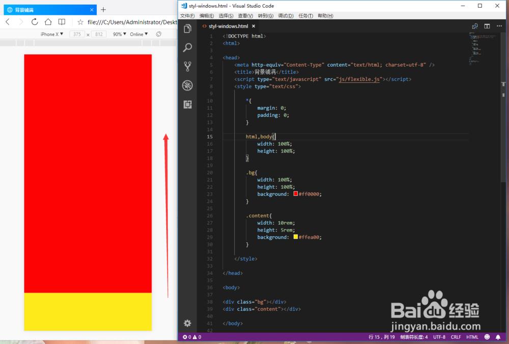509x344 pixels.
Task: Click the VS Code logo in title bar
Action: (x=184, y=6)
